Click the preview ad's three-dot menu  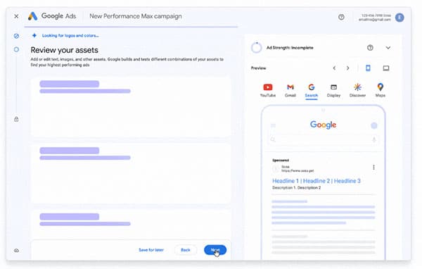[x=373, y=168]
